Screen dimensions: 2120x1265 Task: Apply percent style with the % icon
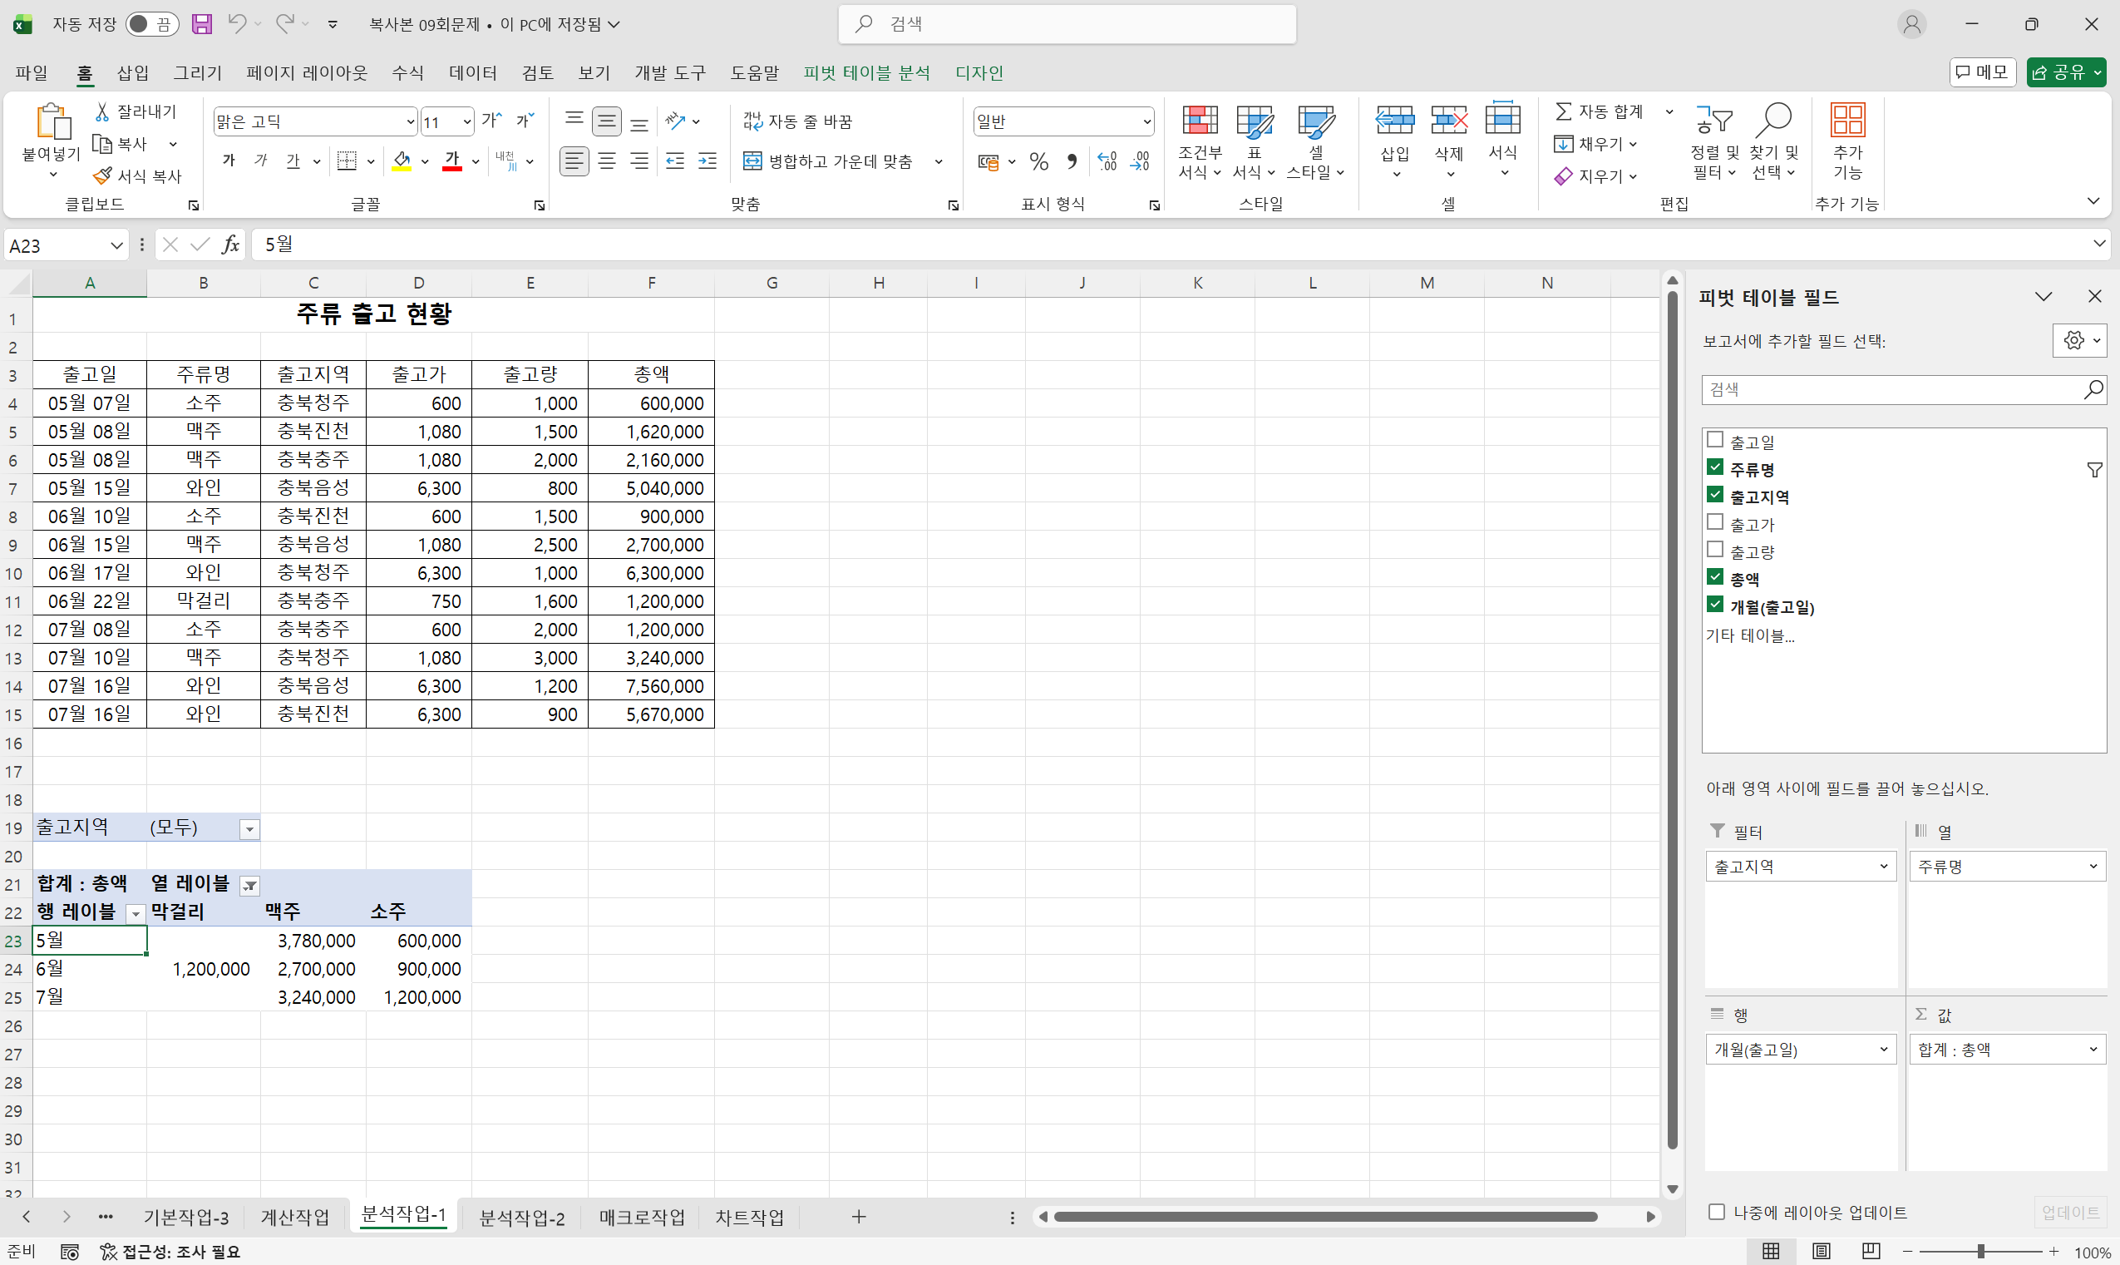[1038, 161]
